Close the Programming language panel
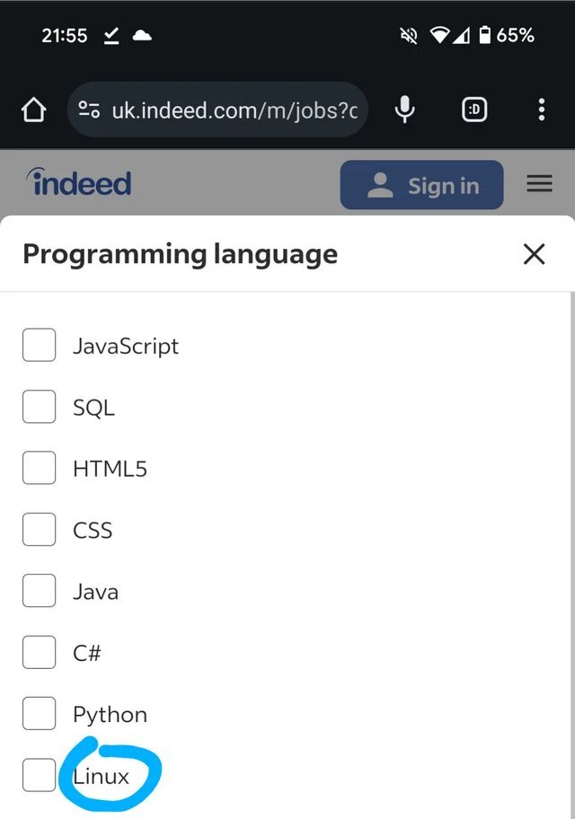The width and height of the screenshot is (575, 819). (x=534, y=254)
